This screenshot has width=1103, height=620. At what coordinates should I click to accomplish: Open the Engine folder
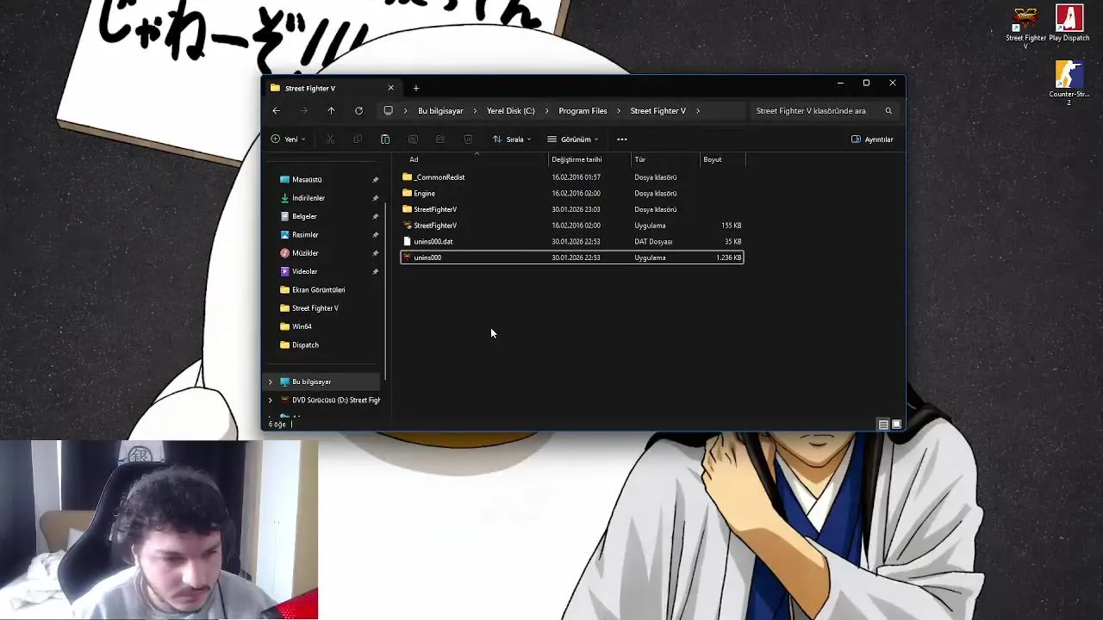tap(571, 194)
